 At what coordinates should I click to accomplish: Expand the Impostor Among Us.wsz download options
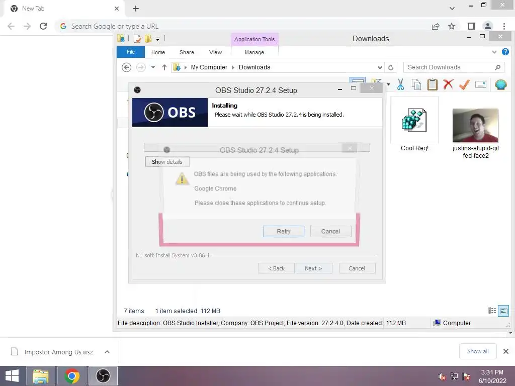(x=107, y=352)
